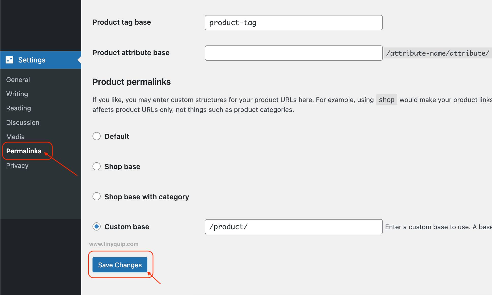Go to General settings page
This screenshot has height=295, width=492.
[x=18, y=80]
